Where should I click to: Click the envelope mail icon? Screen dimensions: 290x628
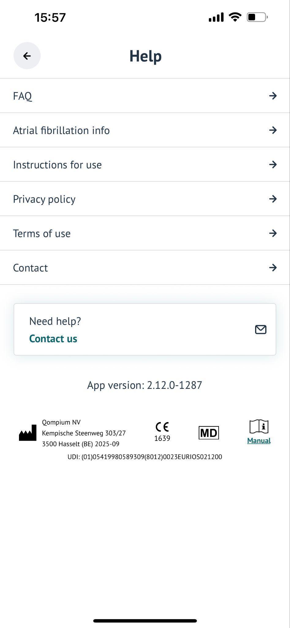pyautogui.click(x=261, y=330)
